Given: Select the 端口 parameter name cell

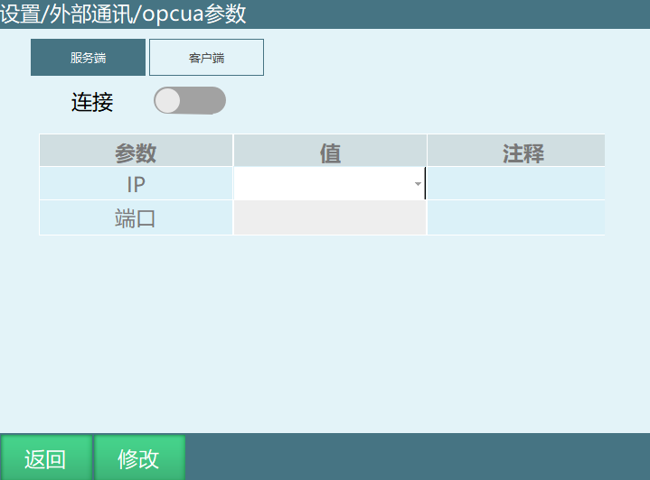Looking at the screenshot, I should pos(136,218).
